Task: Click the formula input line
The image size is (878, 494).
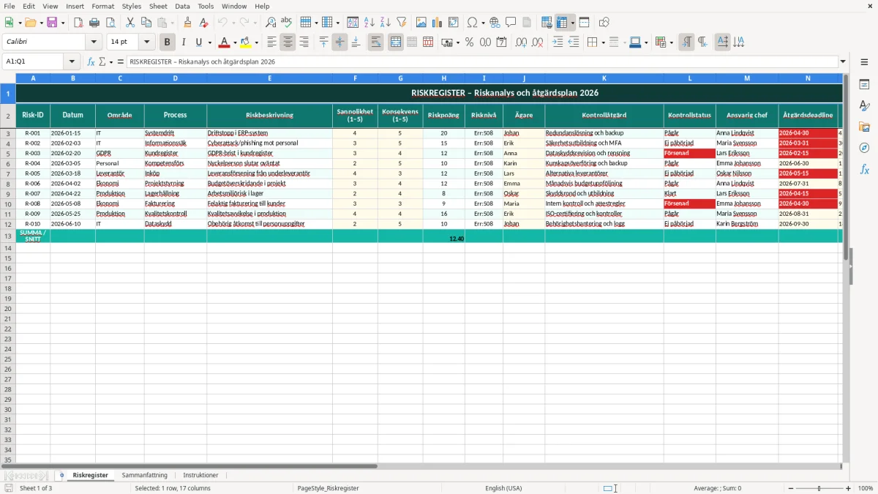Action: point(482,61)
